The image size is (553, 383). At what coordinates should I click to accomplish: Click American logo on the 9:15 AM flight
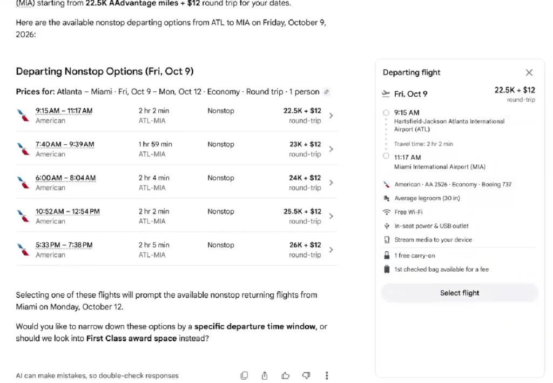(23, 115)
